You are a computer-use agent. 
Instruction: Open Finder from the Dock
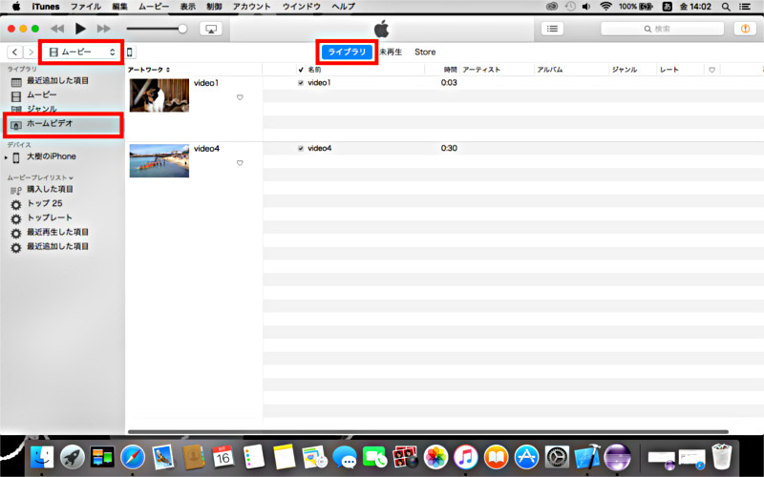(x=42, y=458)
